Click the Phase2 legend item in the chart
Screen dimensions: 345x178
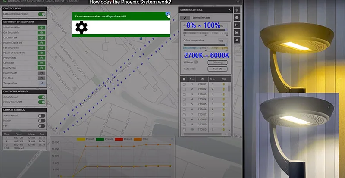104,139
